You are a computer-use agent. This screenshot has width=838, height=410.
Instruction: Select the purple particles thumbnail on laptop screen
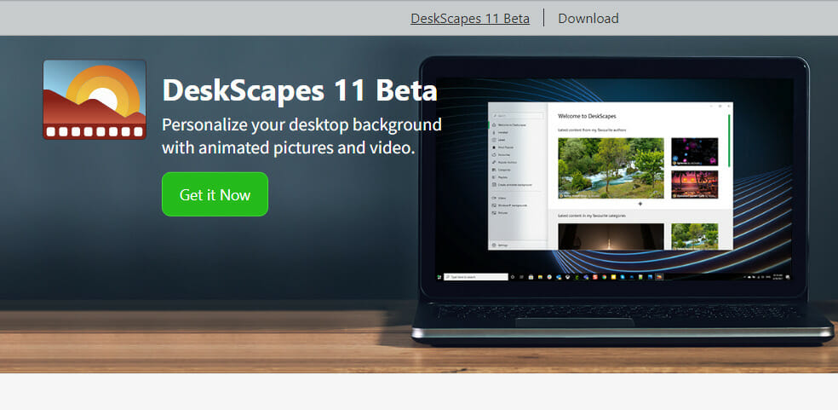(695, 152)
